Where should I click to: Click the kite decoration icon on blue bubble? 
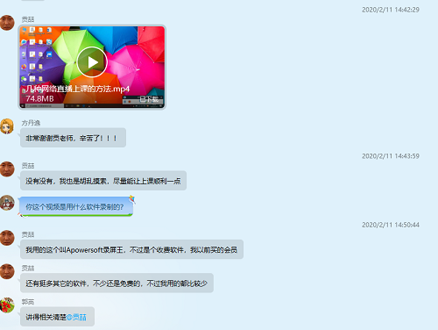(x=132, y=199)
